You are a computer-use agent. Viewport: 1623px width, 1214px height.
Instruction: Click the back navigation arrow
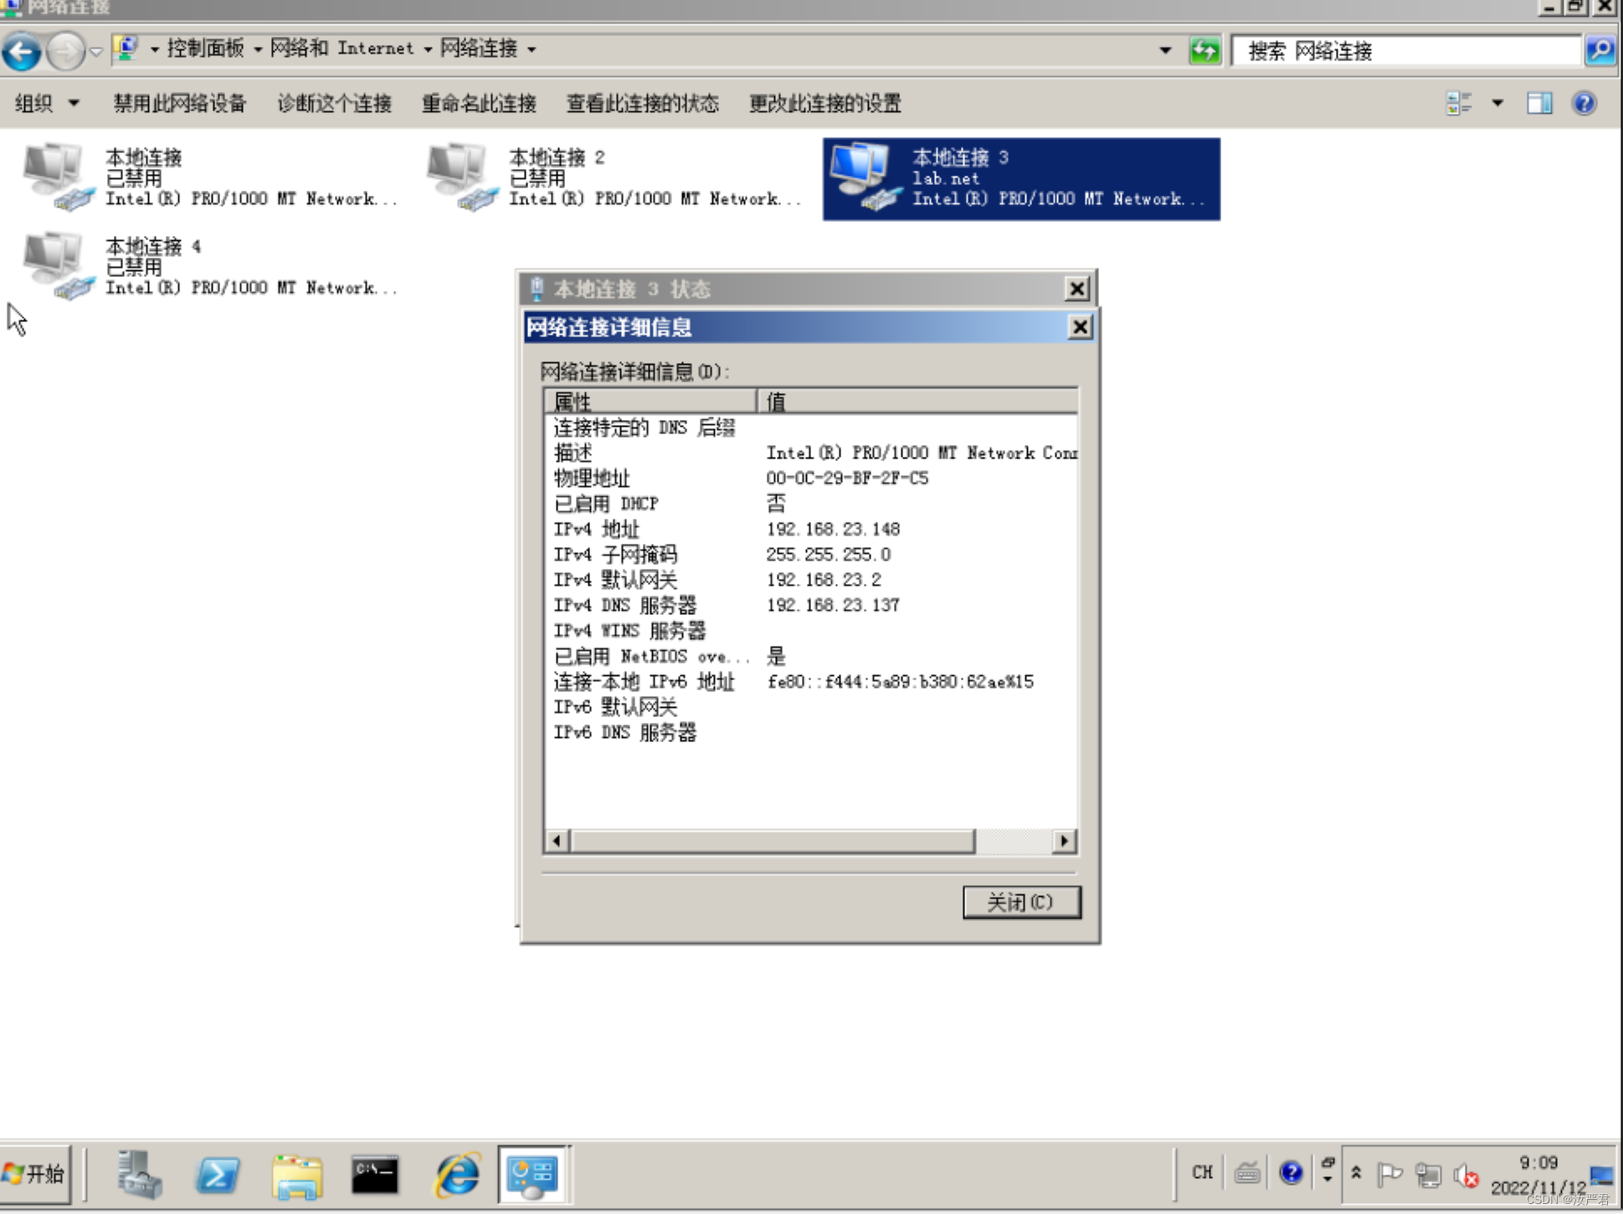tap(22, 51)
